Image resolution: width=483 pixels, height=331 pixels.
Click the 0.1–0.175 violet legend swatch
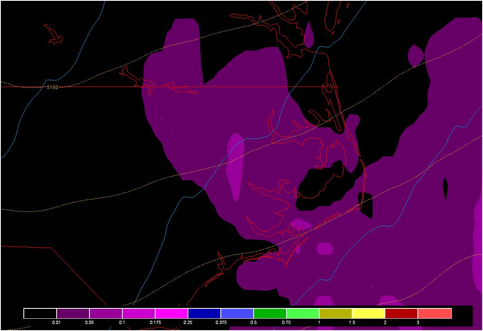coord(139,313)
